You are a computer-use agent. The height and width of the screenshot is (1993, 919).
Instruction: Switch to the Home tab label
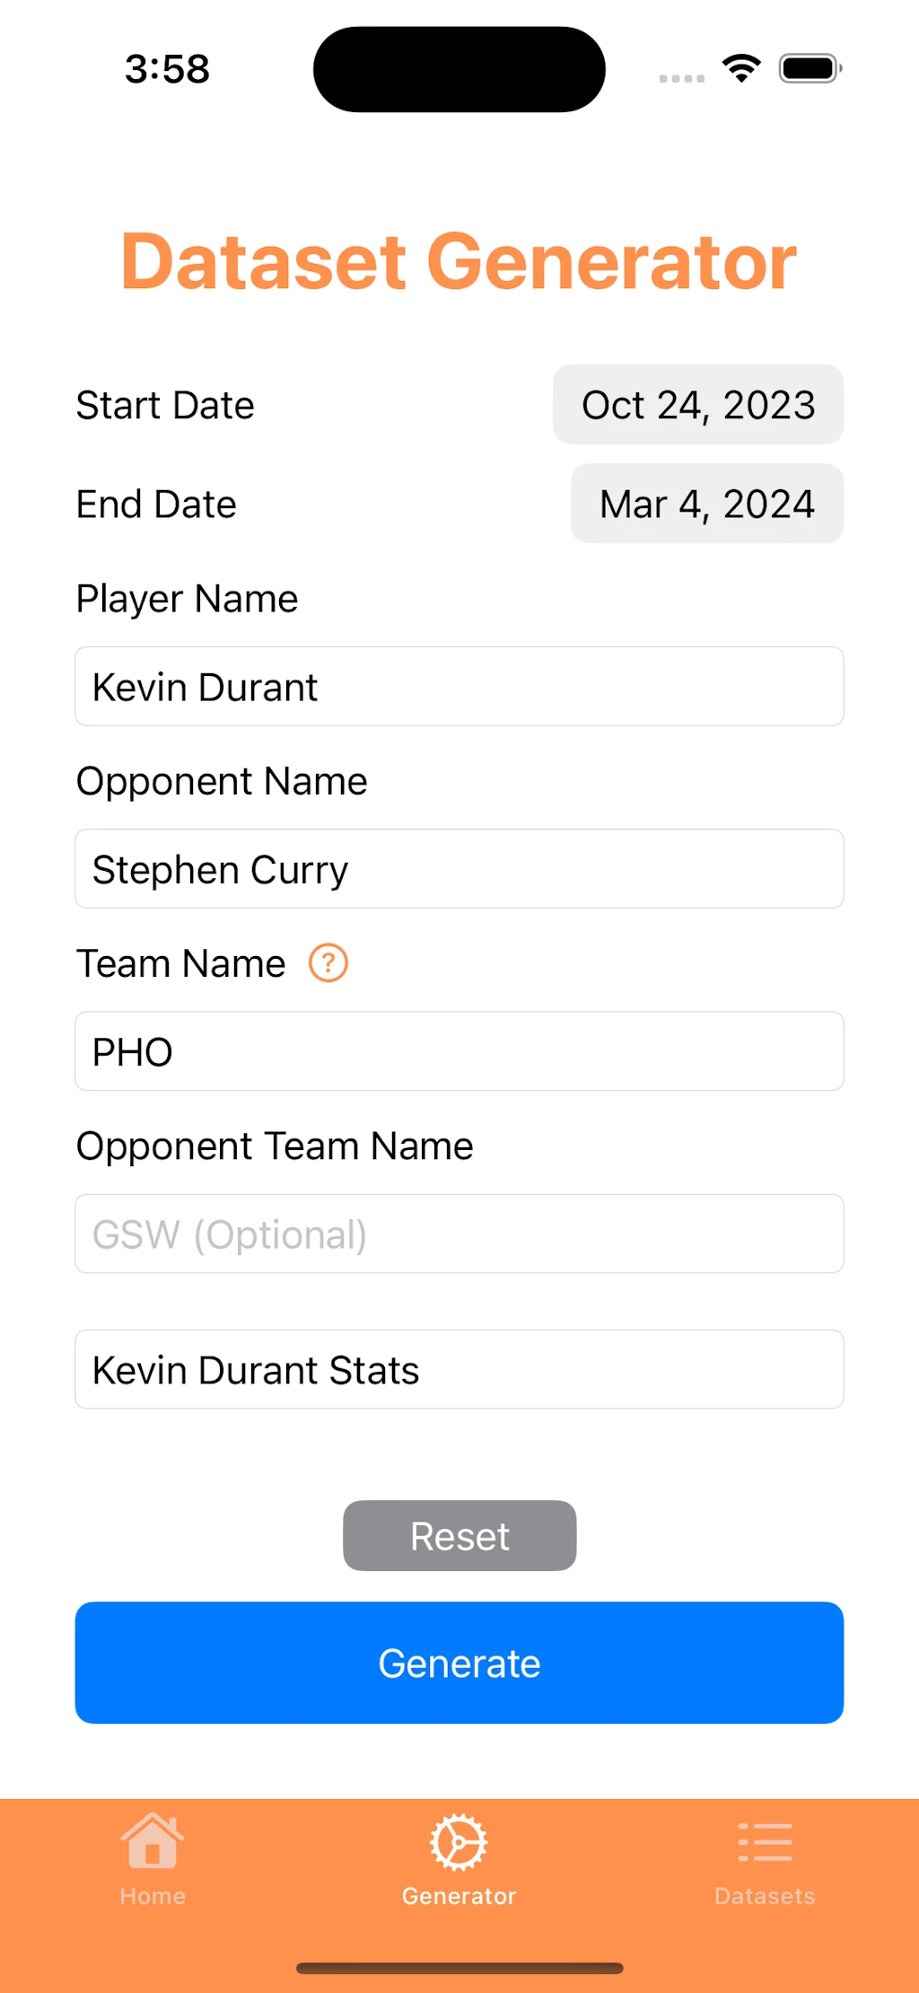[x=153, y=1896]
